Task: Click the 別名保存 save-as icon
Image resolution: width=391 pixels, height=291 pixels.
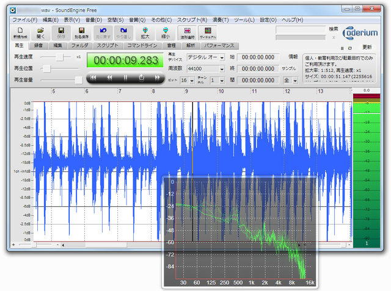Action: pyautogui.click(x=81, y=32)
